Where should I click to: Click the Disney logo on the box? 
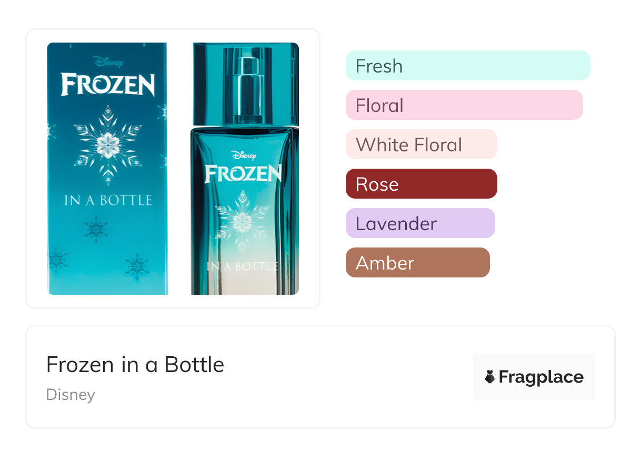[107, 63]
